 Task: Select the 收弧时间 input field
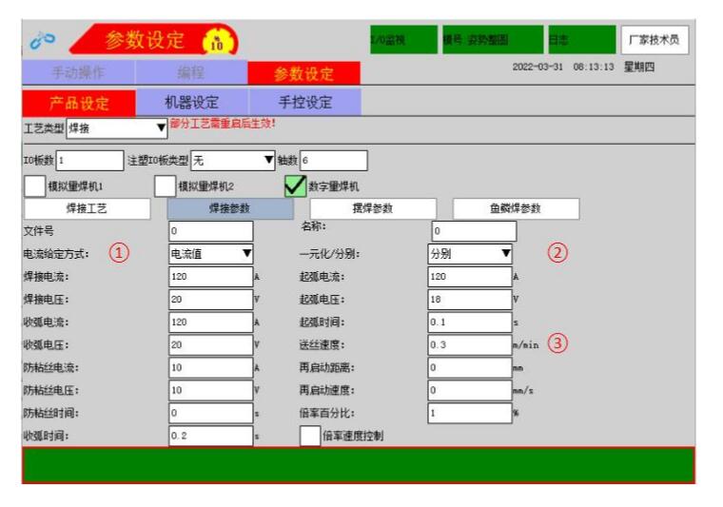(211, 436)
